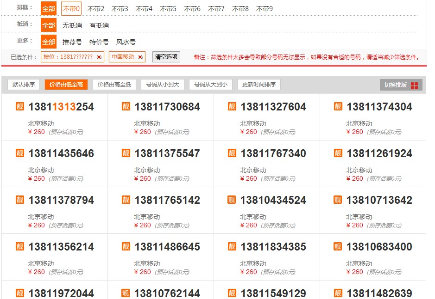Screen dimensions: 435x299
Task: Sort by 号码从小到大
Action: point(163,85)
